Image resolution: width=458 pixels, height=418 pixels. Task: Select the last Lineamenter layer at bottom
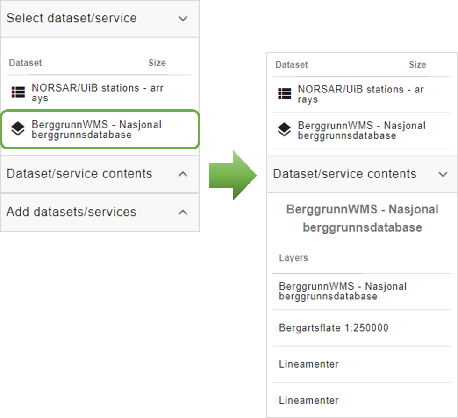click(362, 400)
